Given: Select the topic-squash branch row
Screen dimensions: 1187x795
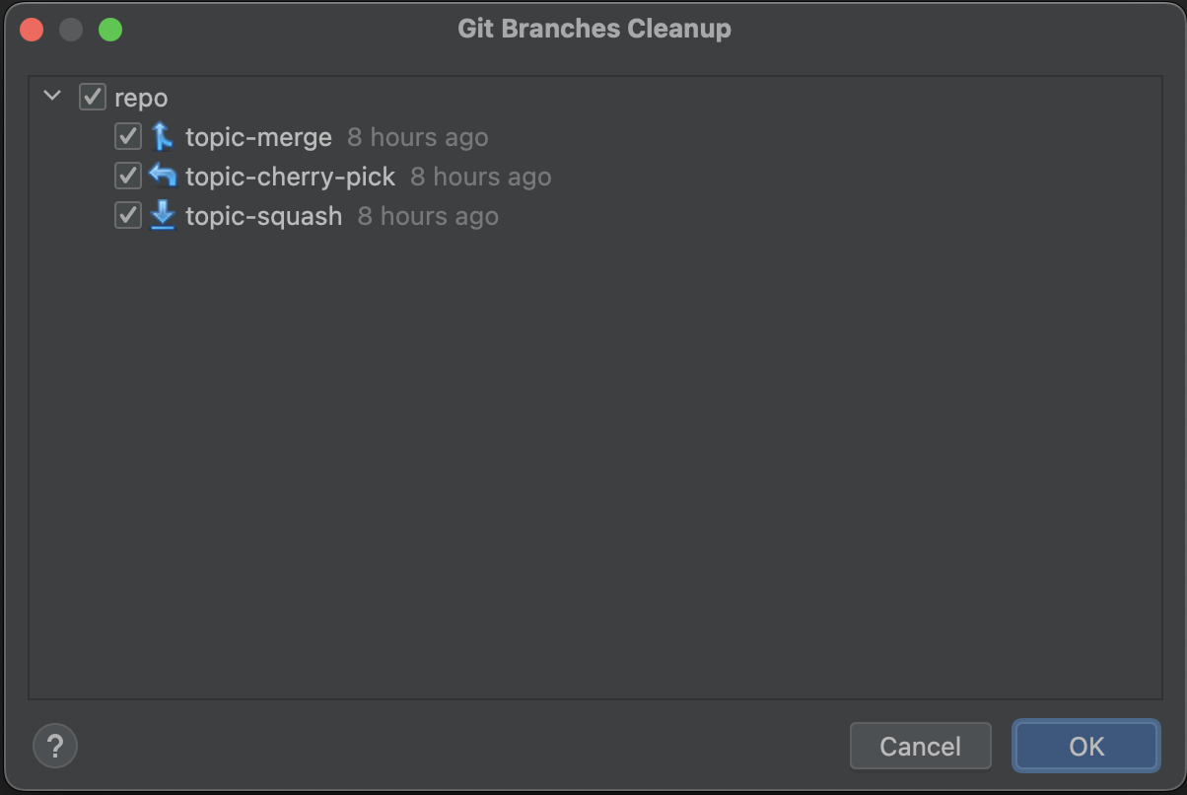Looking at the screenshot, I should pos(264,215).
